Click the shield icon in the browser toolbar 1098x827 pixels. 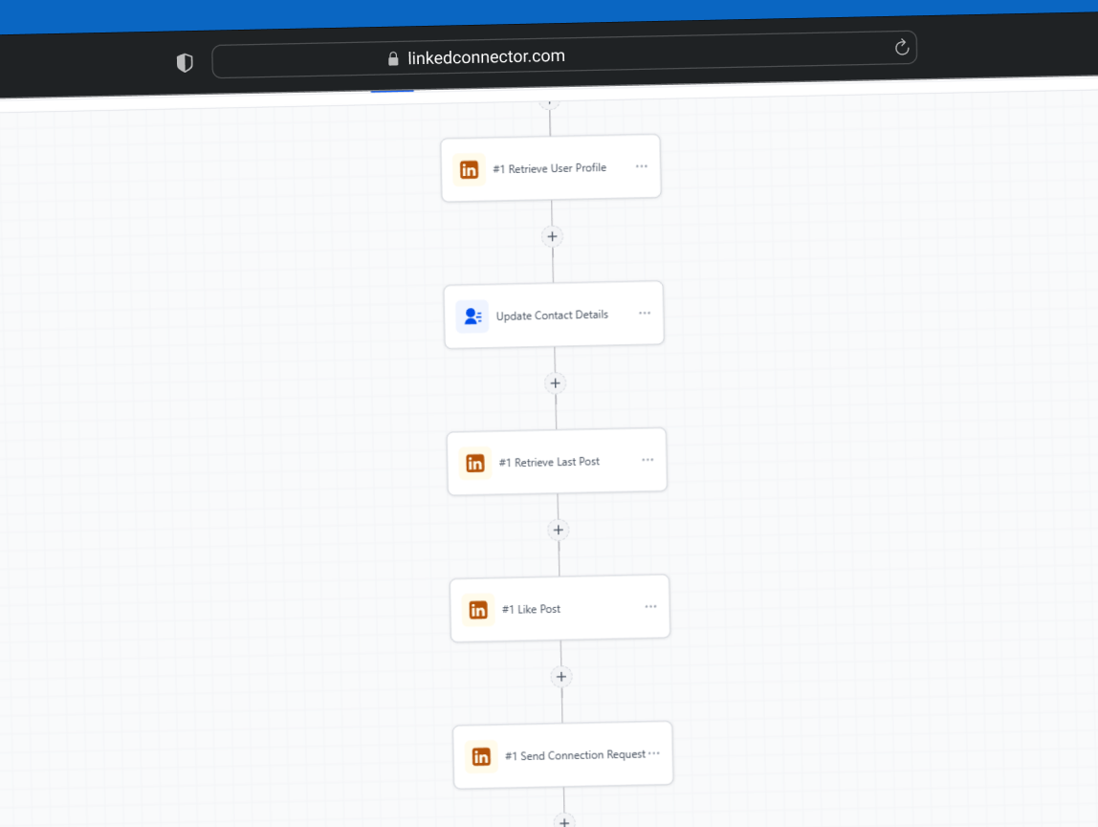185,62
